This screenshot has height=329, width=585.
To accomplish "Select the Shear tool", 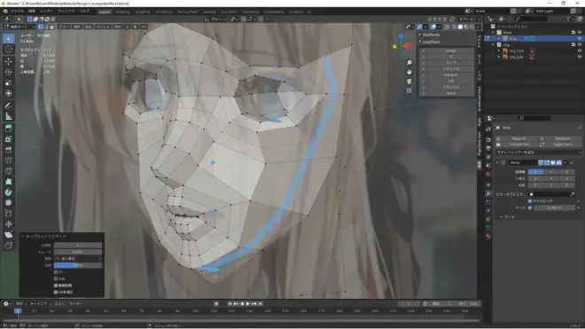I will click(x=9, y=235).
